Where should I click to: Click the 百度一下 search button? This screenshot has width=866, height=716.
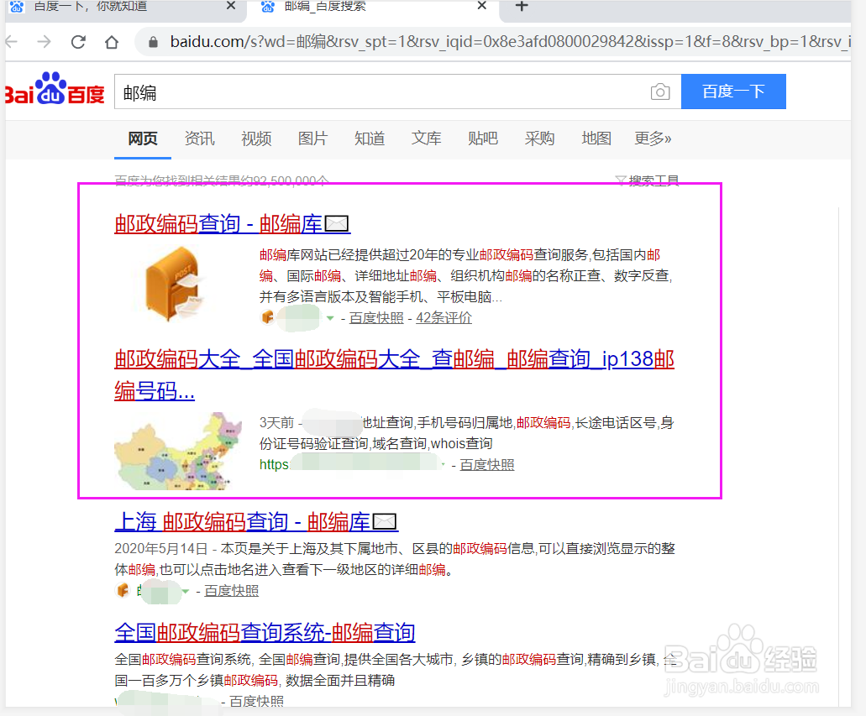733,91
